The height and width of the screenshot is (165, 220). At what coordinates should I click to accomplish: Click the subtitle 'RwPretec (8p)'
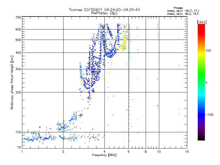104,13
